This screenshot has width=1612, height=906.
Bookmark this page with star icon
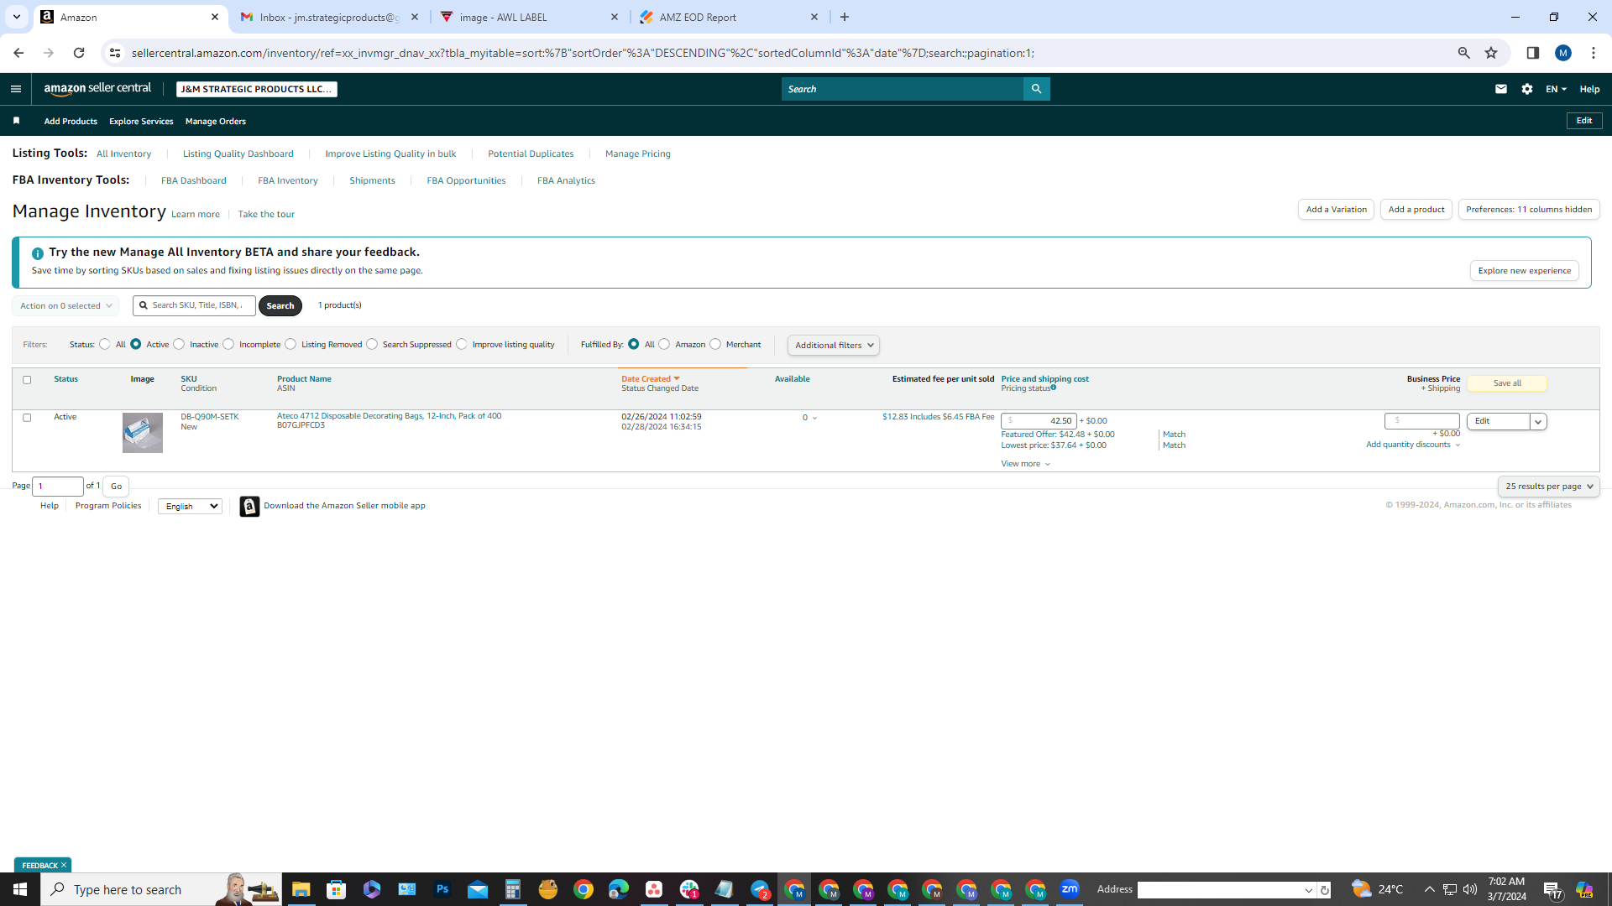click(1491, 53)
